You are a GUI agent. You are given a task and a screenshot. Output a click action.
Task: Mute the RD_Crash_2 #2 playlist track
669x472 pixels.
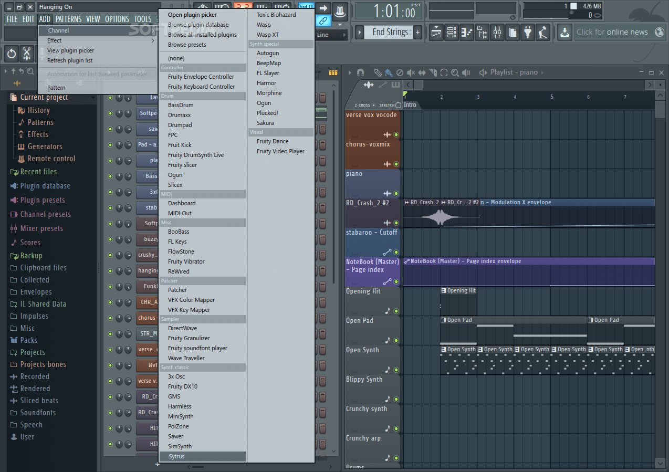pos(396,223)
